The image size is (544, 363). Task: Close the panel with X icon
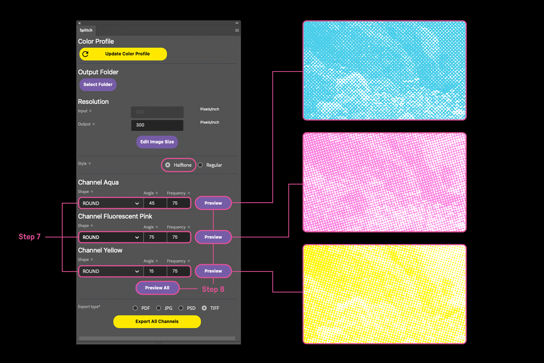(79, 23)
